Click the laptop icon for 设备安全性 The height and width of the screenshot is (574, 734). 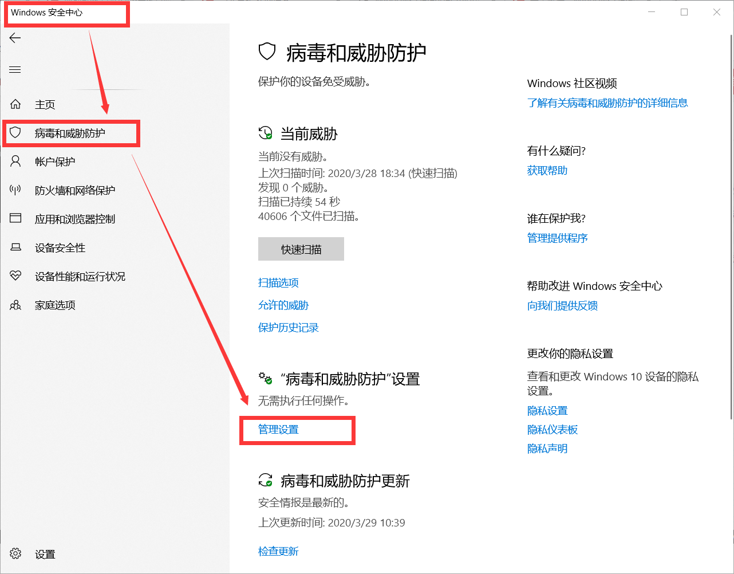[15, 247]
